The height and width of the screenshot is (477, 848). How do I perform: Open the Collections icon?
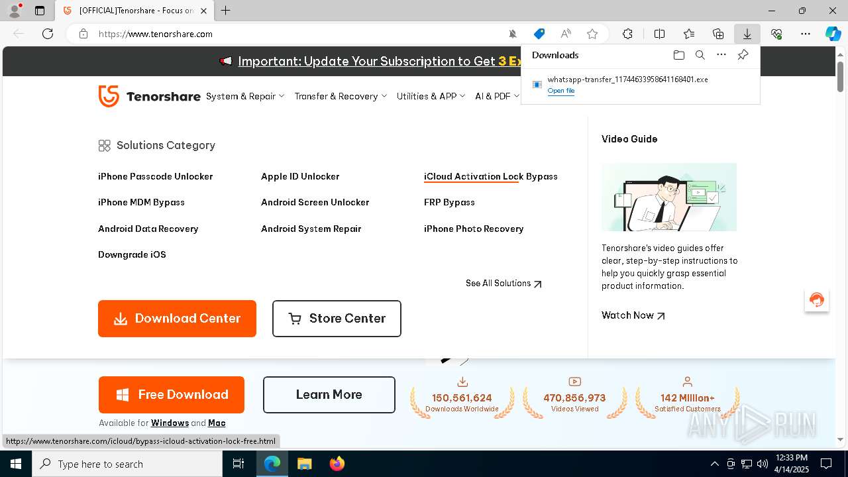[718, 34]
